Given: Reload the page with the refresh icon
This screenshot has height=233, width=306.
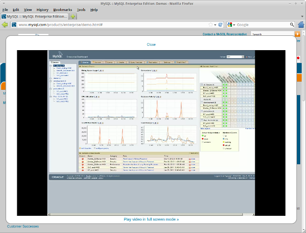Looking at the screenshot, I should [x=220, y=24].
